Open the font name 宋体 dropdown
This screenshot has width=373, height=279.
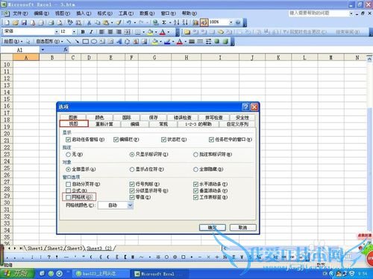click(x=57, y=32)
